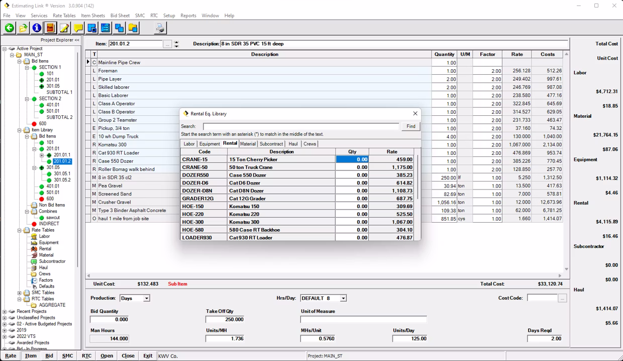Image resolution: width=623 pixels, height=361 pixels.
Task: Switch to the Material tab in library
Action: (248, 144)
